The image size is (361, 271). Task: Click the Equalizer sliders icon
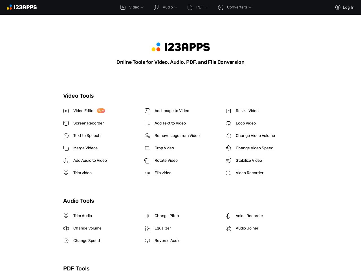pos(147,228)
